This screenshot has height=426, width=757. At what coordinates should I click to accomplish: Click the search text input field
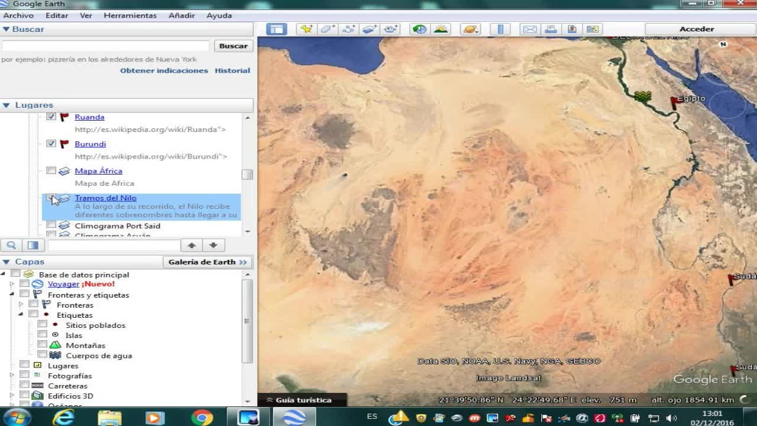(105, 46)
